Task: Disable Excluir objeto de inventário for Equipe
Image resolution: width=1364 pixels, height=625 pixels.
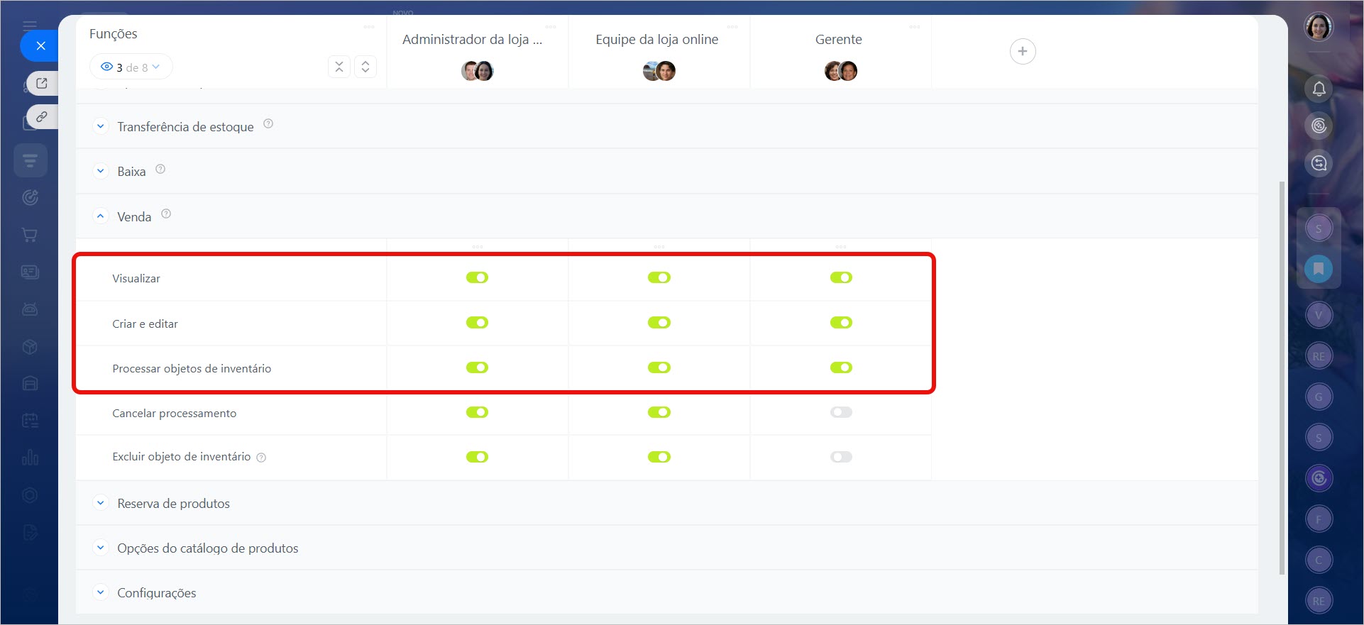Action: [659, 457]
